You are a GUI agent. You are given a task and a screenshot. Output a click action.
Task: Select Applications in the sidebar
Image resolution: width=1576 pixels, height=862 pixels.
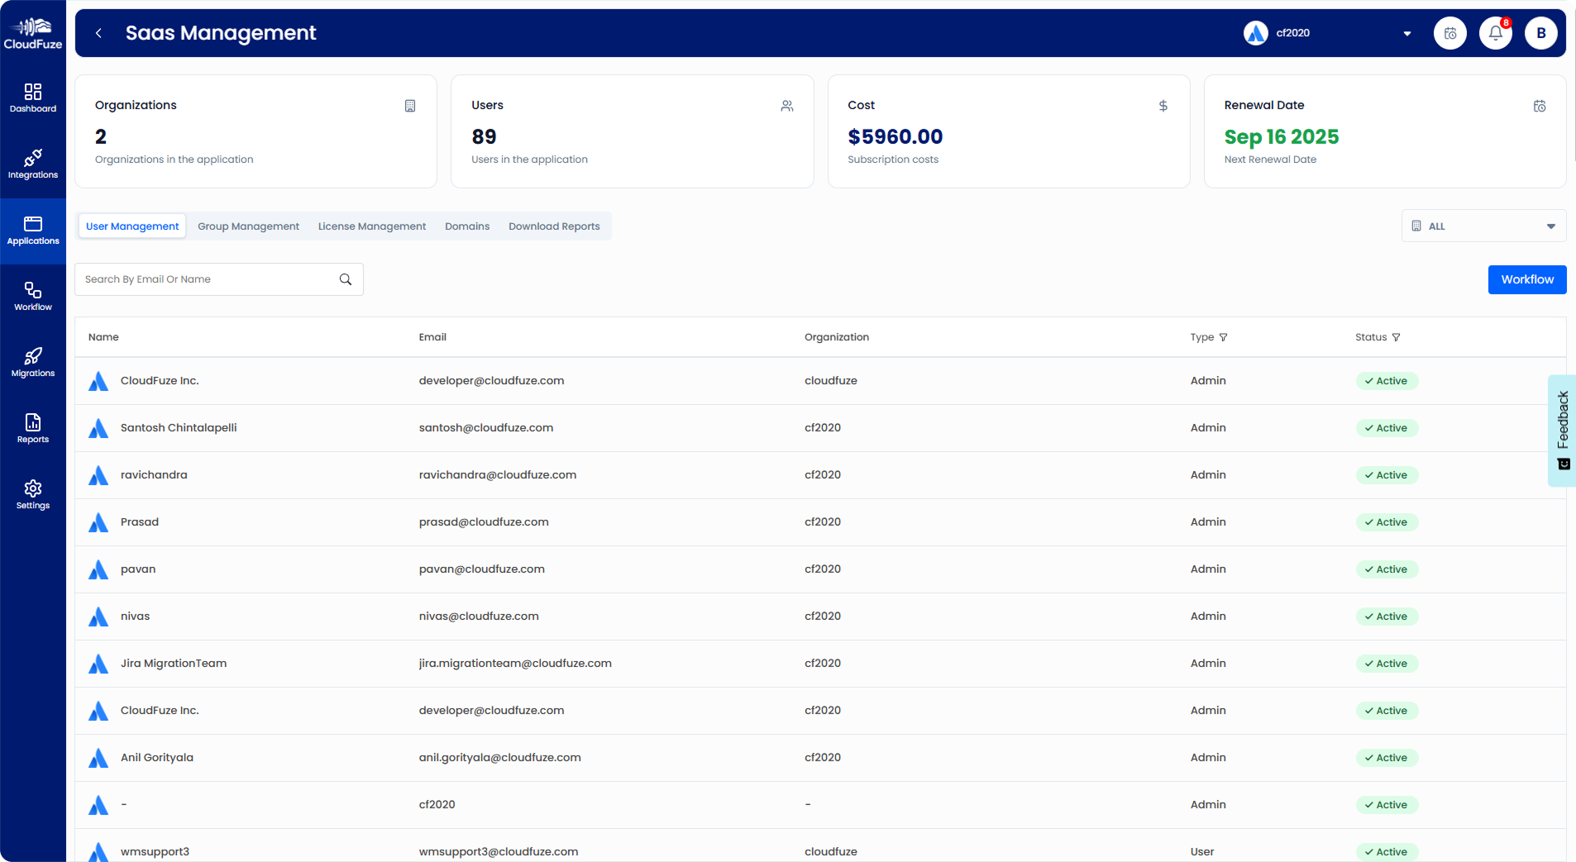click(33, 231)
